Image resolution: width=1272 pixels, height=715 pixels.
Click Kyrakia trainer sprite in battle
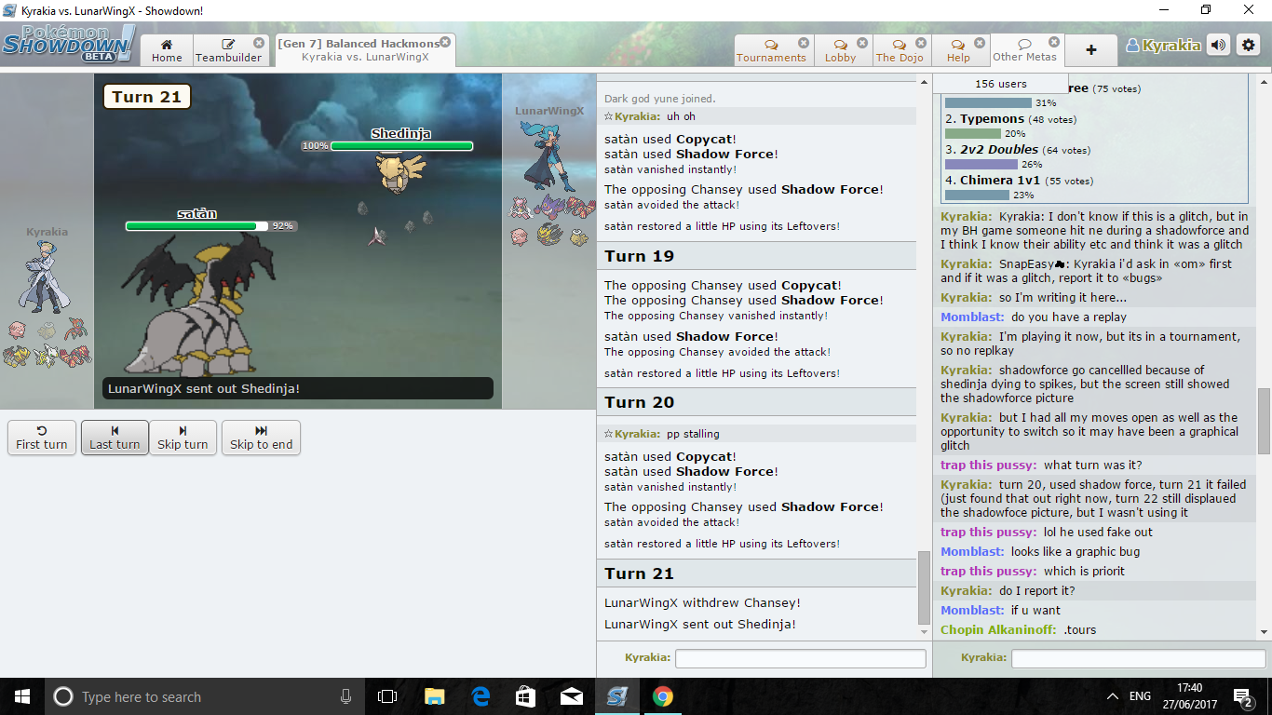pos(47,277)
